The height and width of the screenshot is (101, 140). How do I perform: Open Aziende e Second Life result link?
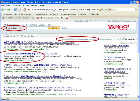coord(39,88)
